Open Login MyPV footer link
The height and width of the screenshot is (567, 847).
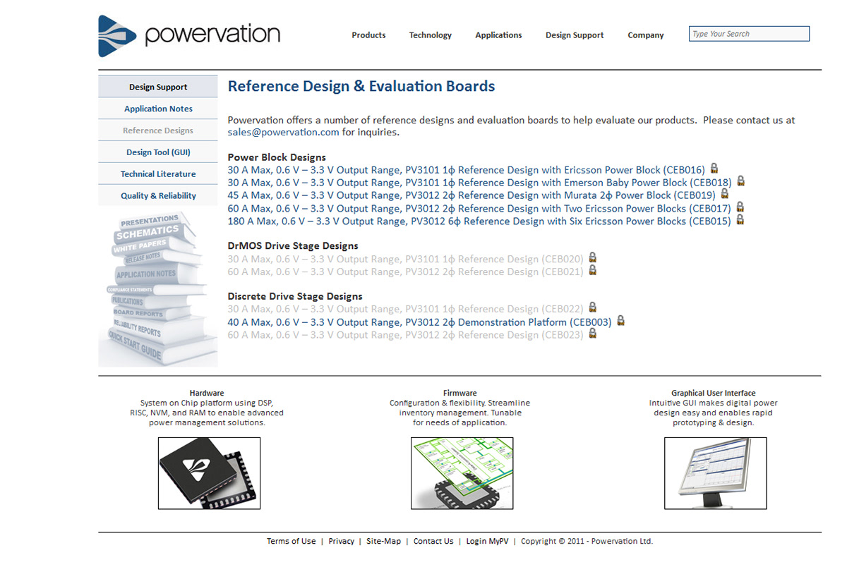point(487,542)
